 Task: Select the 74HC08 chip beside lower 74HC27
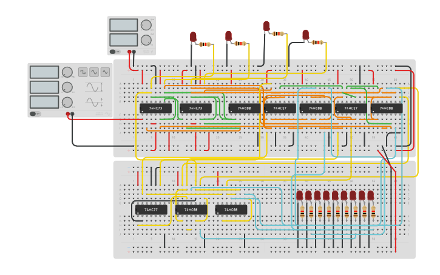pyautogui.click(x=191, y=209)
